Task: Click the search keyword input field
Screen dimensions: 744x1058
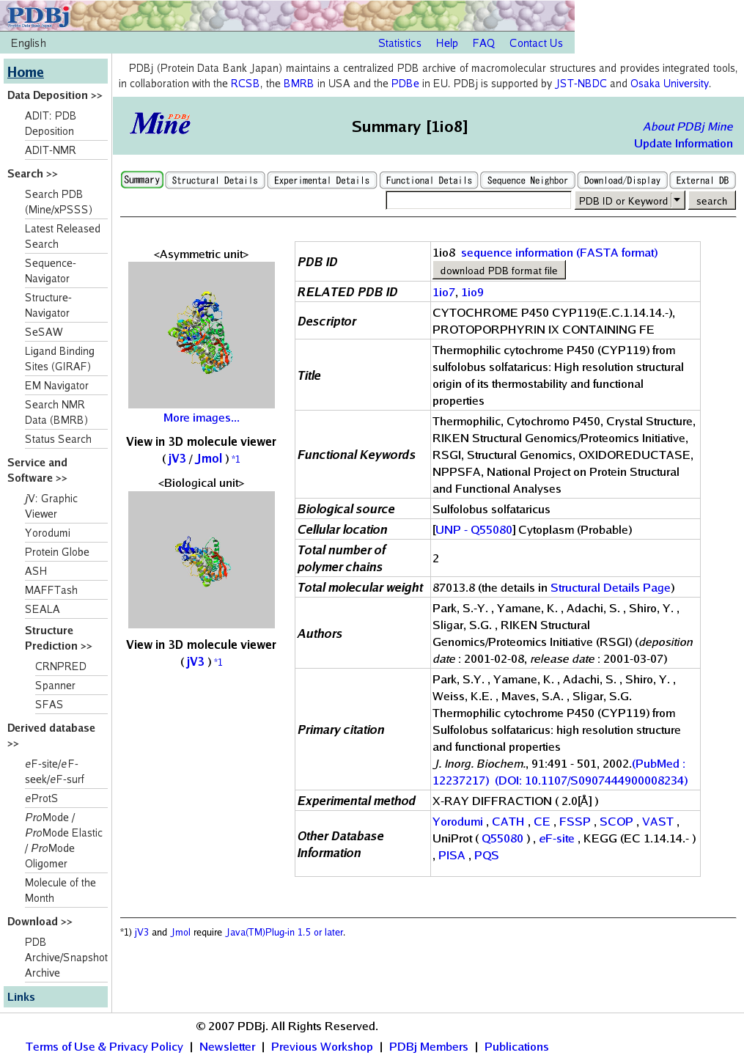Action: (479, 200)
